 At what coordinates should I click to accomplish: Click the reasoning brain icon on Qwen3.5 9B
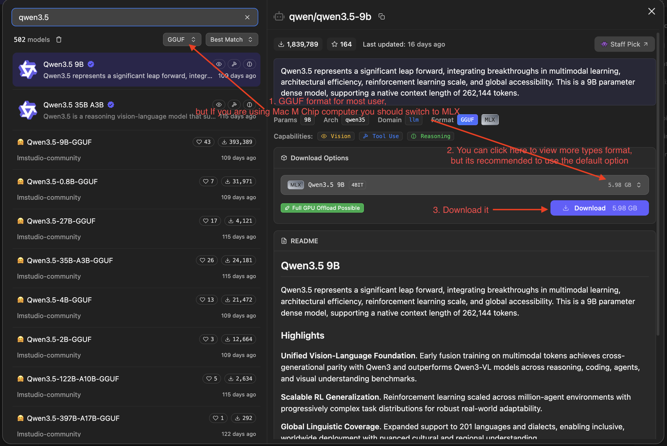(x=250, y=64)
